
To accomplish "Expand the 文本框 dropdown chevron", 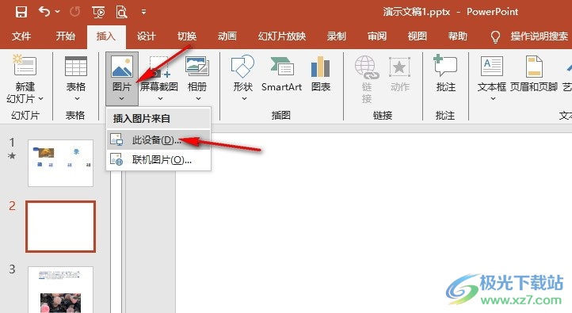I will click(x=493, y=98).
